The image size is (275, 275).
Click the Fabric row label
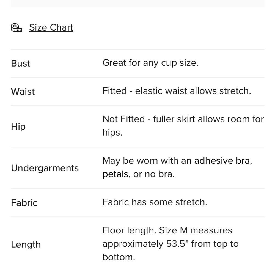24,203
